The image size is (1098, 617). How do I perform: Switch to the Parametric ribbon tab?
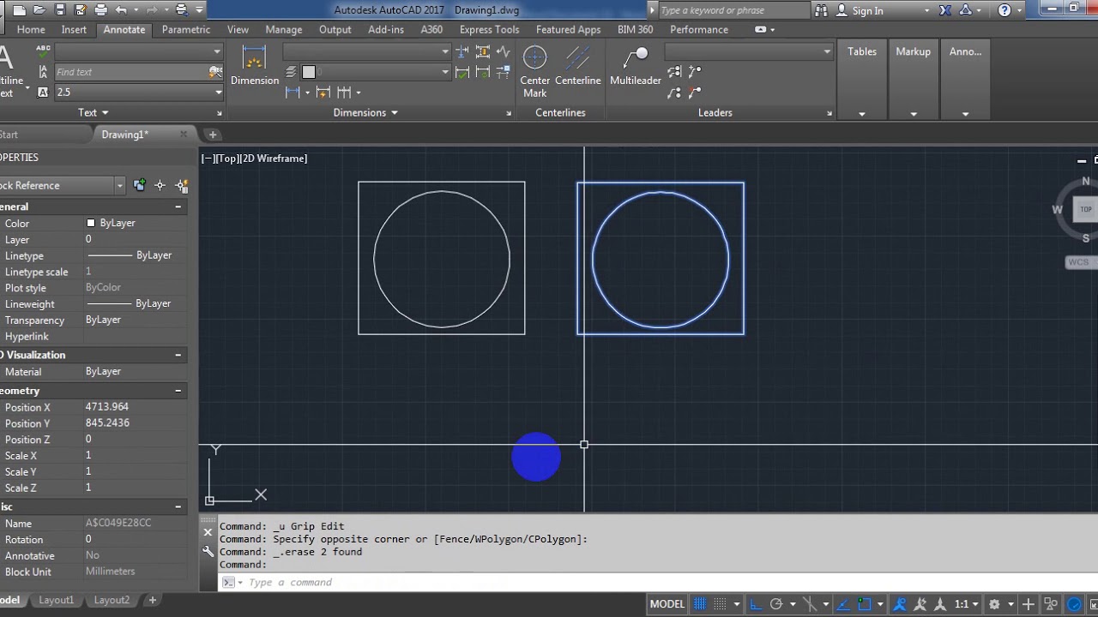[186, 29]
